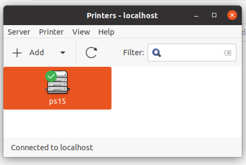Minimize the Printers window
The width and height of the screenshot is (246, 165).
coord(196,15)
